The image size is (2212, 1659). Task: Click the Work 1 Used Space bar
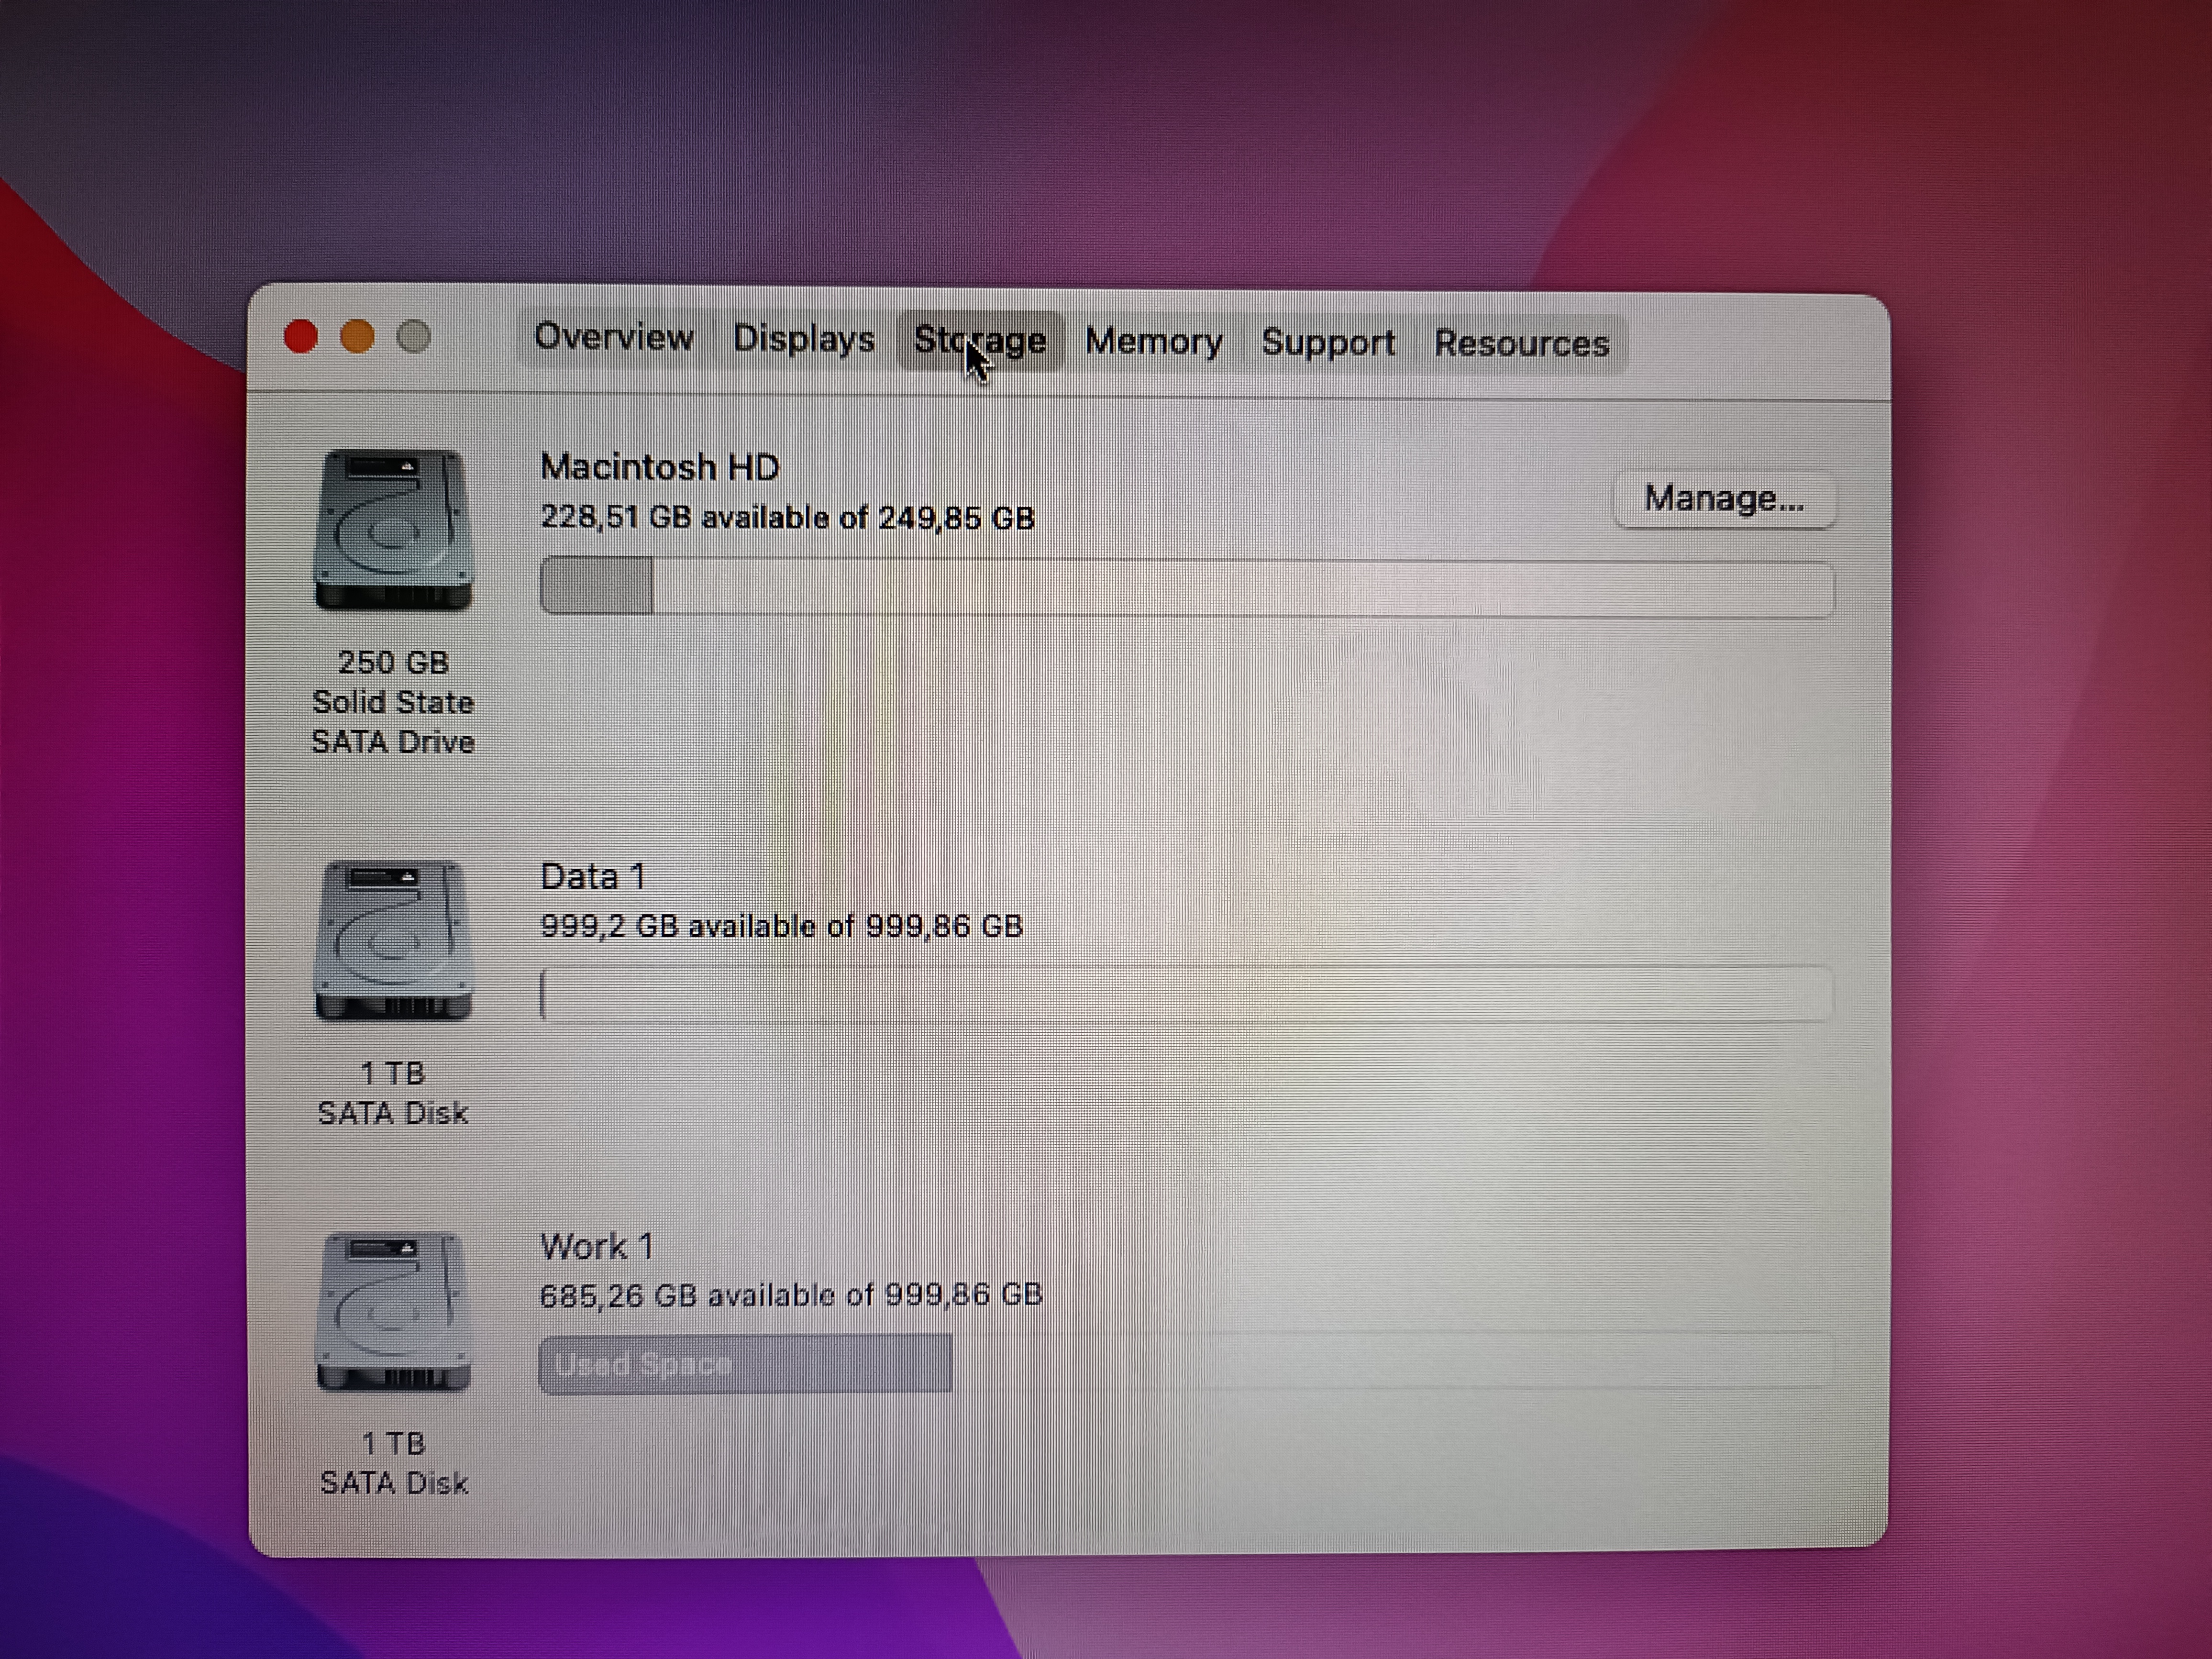(x=745, y=1364)
